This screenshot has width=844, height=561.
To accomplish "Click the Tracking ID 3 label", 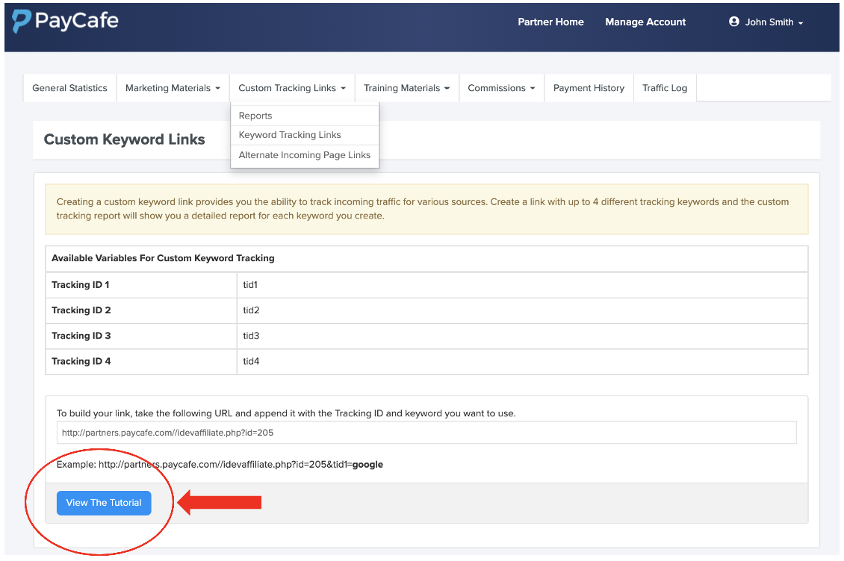I will pos(81,336).
